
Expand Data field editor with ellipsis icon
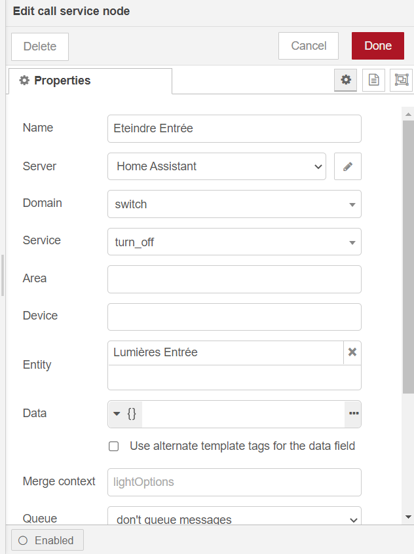tap(354, 414)
